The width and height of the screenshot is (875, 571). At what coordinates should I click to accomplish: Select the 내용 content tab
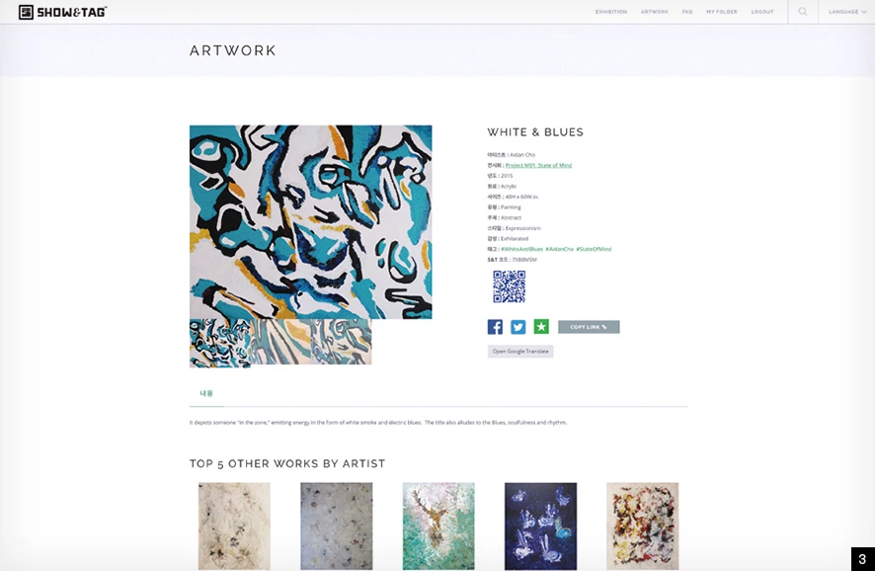(206, 393)
